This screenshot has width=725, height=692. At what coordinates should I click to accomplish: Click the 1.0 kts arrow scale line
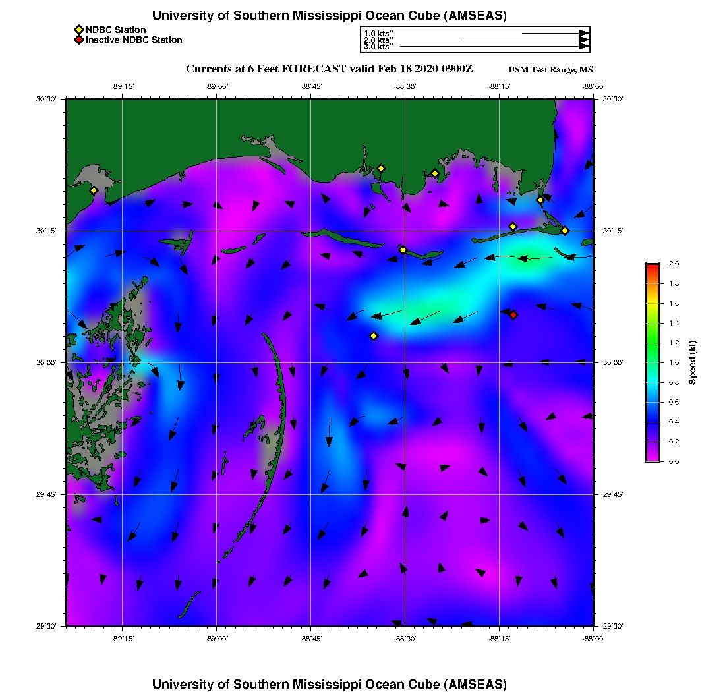[554, 32]
